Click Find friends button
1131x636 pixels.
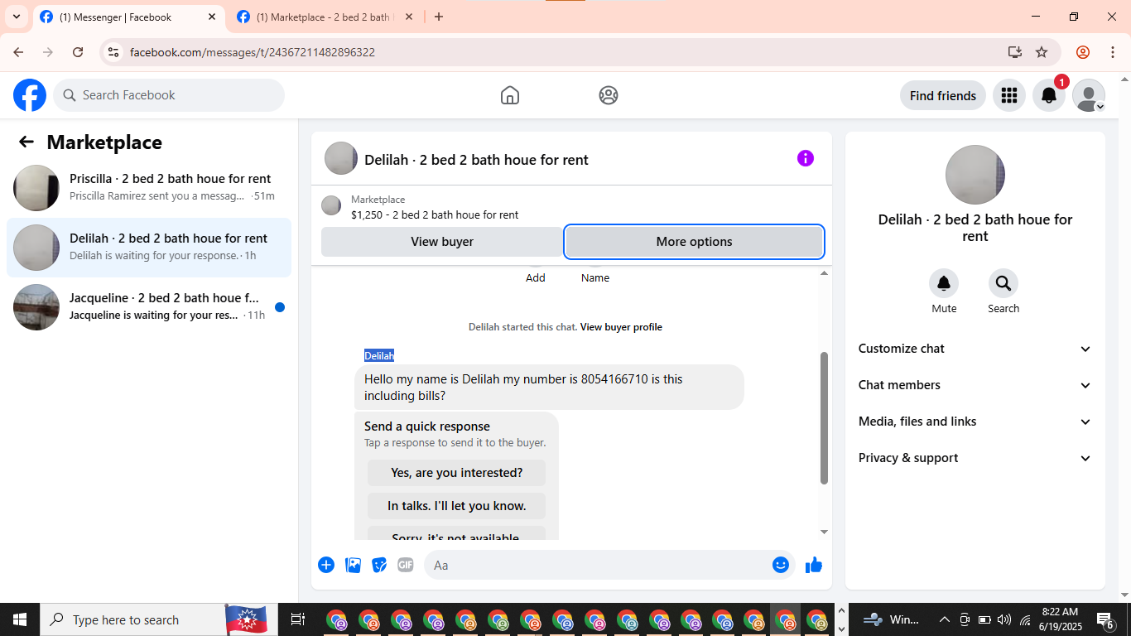click(x=943, y=95)
